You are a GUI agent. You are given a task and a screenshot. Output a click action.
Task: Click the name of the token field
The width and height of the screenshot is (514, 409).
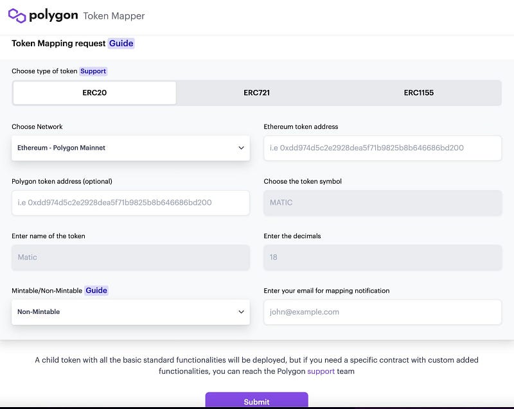[130, 257]
